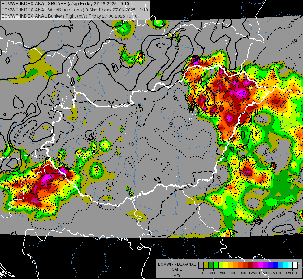Select the amber legend swatch
The width and height of the screenshot is (303, 279).
click(x=231, y=265)
